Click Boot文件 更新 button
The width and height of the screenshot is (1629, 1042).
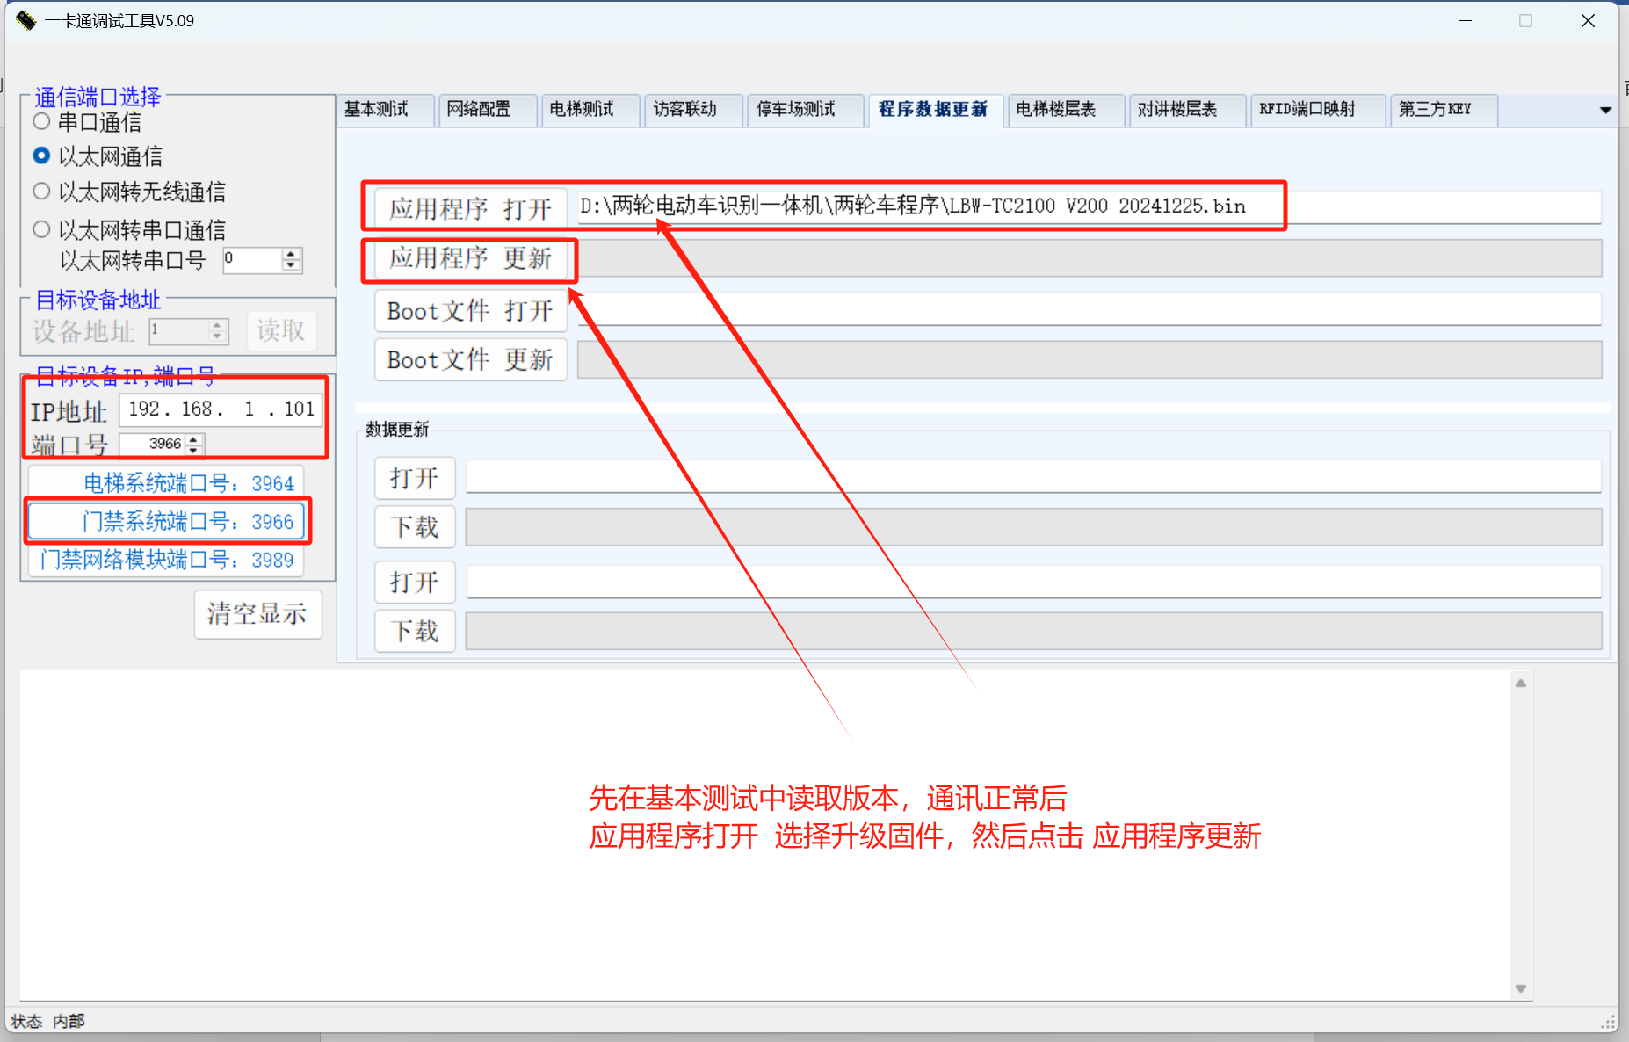pyautogui.click(x=470, y=360)
